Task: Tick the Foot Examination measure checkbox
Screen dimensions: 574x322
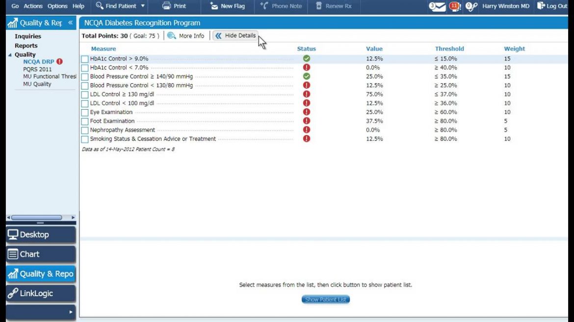Action: 85,121
